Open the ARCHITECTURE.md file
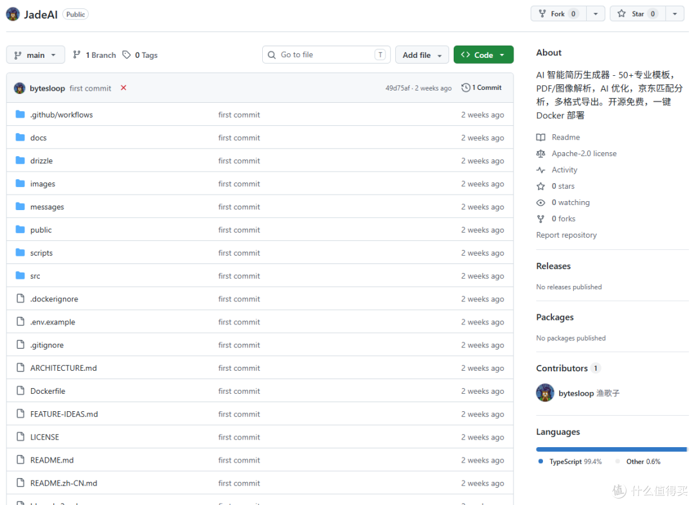Image resolution: width=694 pixels, height=505 pixels. click(63, 368)
